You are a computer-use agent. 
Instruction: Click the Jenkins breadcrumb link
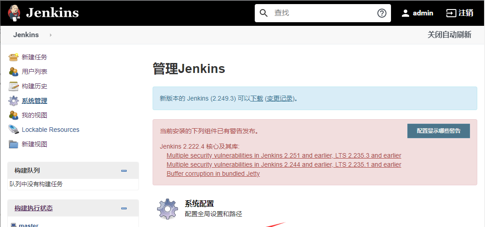[x=26, y=35]
